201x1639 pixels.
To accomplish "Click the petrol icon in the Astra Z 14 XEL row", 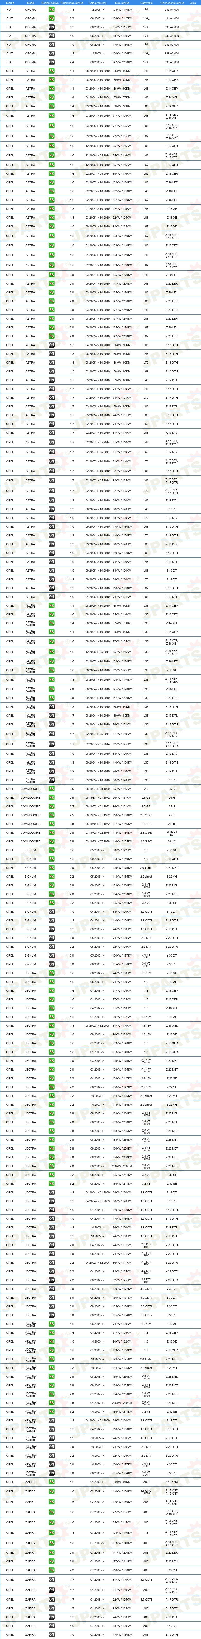I will (51, 97).
